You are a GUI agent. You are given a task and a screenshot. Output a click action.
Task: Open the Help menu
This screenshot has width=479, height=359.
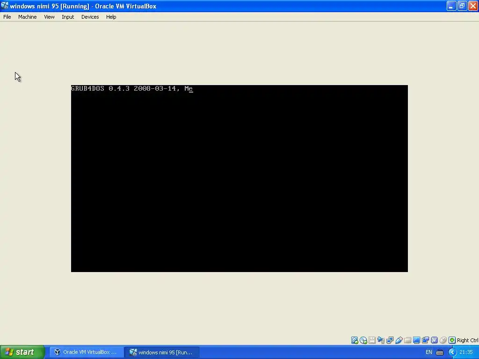click(x=111, y=17)
